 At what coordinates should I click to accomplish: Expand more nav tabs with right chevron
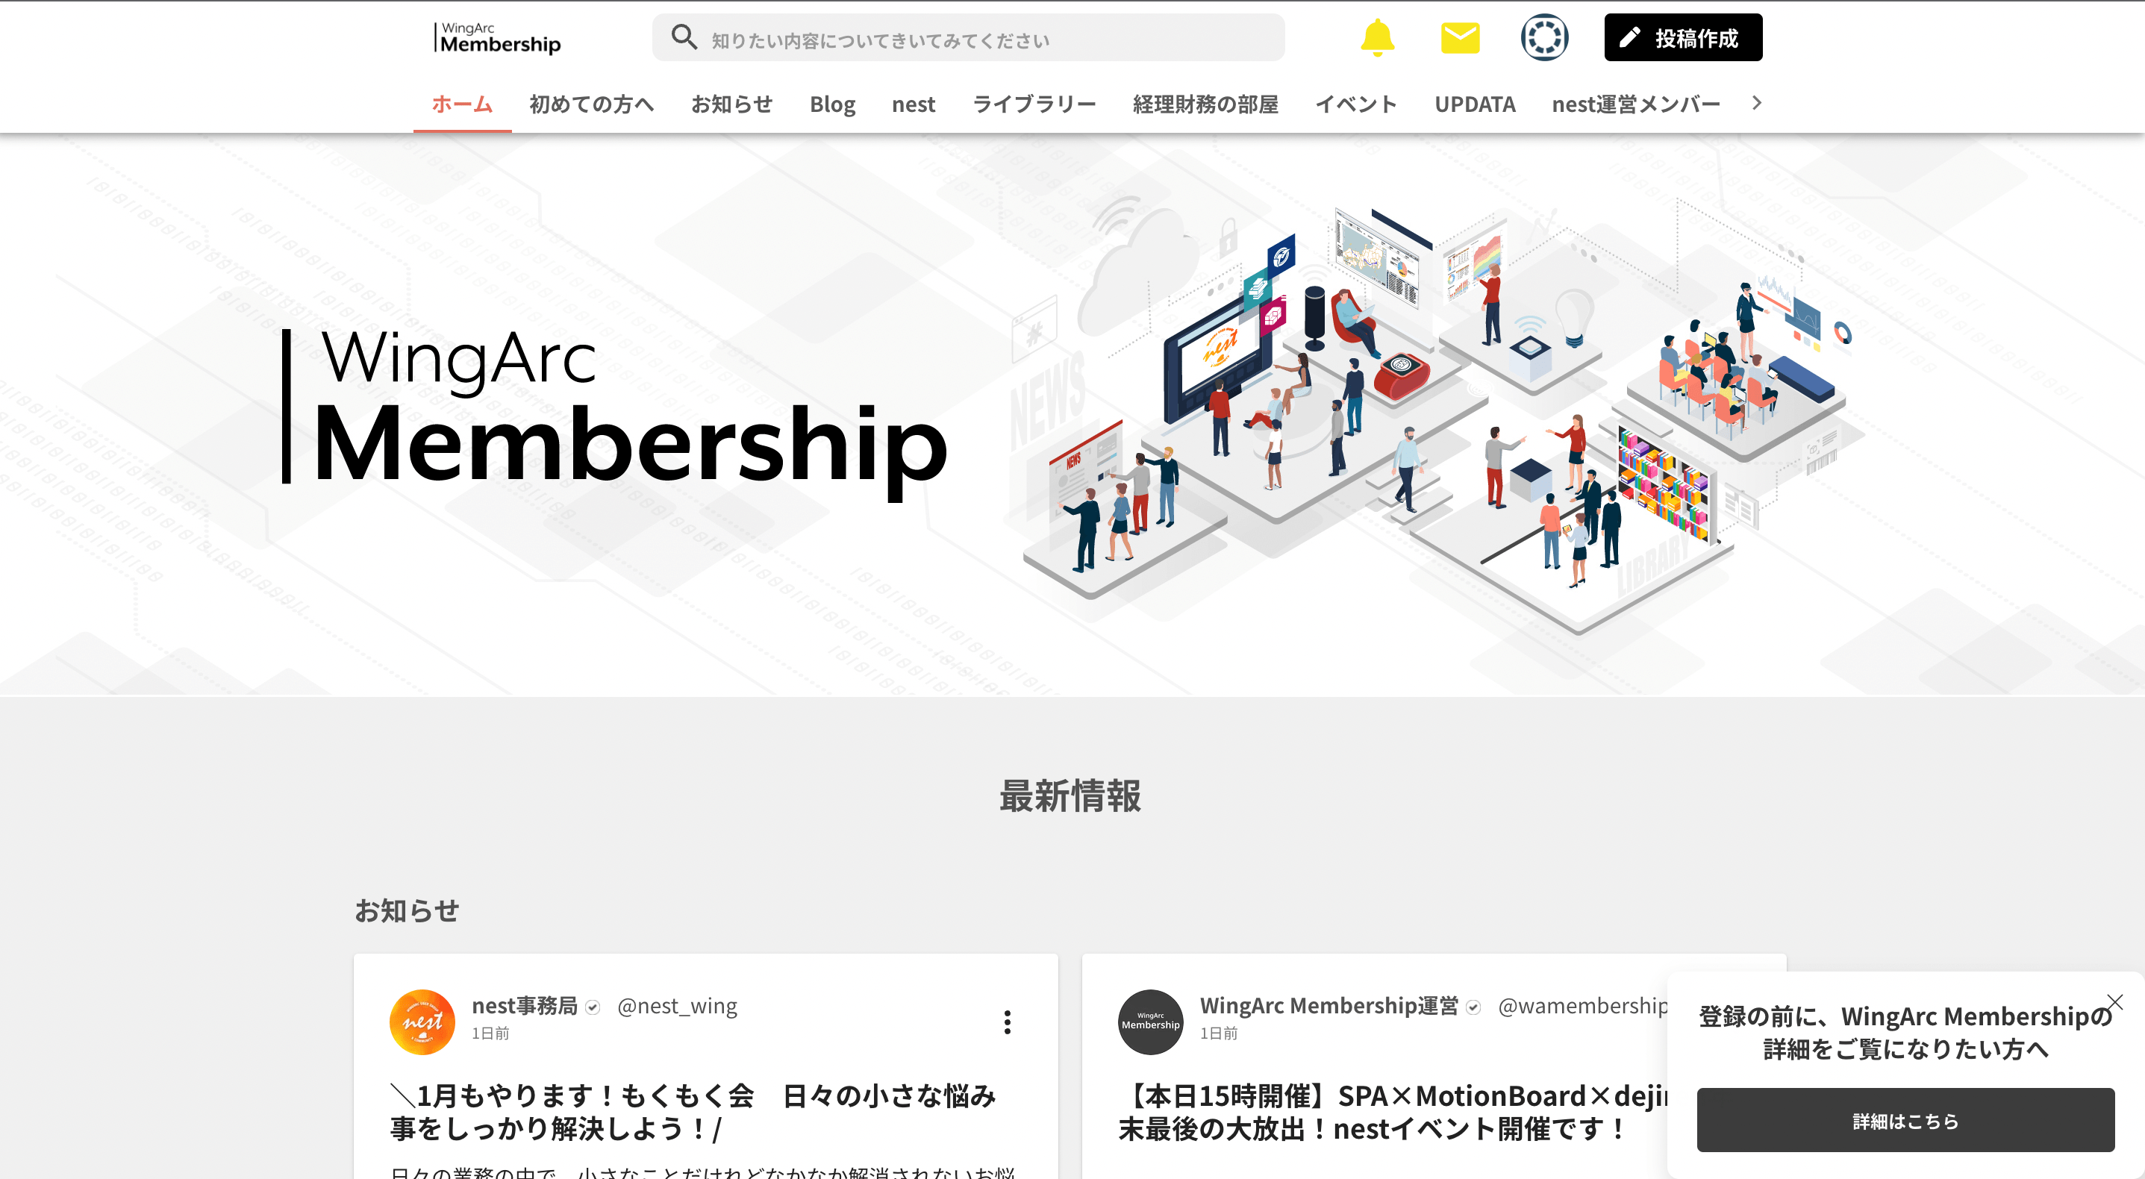[1756, 102]
